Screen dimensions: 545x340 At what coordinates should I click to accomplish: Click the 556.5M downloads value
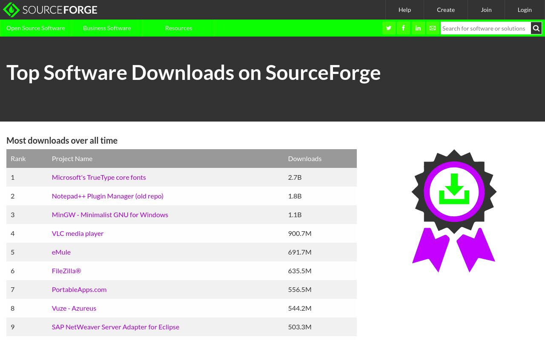[300, 289]
